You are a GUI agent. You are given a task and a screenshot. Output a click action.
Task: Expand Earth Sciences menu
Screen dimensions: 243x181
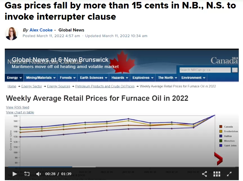tap(93, 78)
